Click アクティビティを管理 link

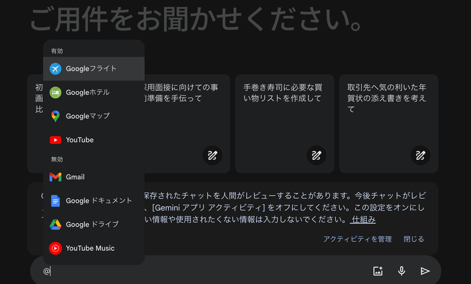(x=357, y=239)
